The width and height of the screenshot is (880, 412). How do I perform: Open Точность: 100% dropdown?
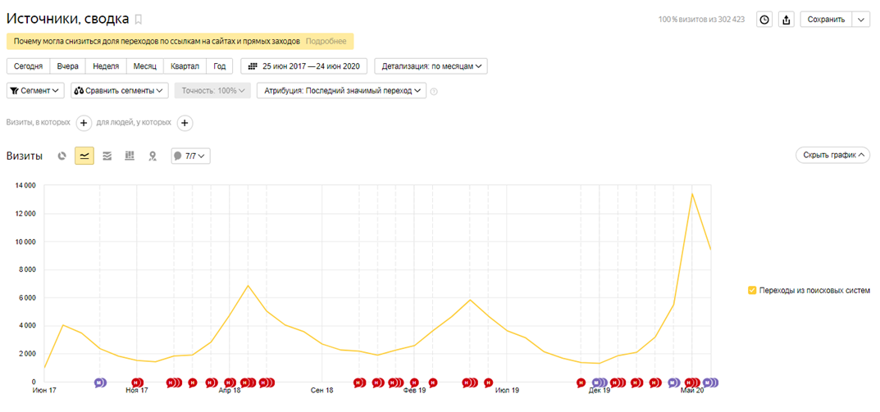212,91
